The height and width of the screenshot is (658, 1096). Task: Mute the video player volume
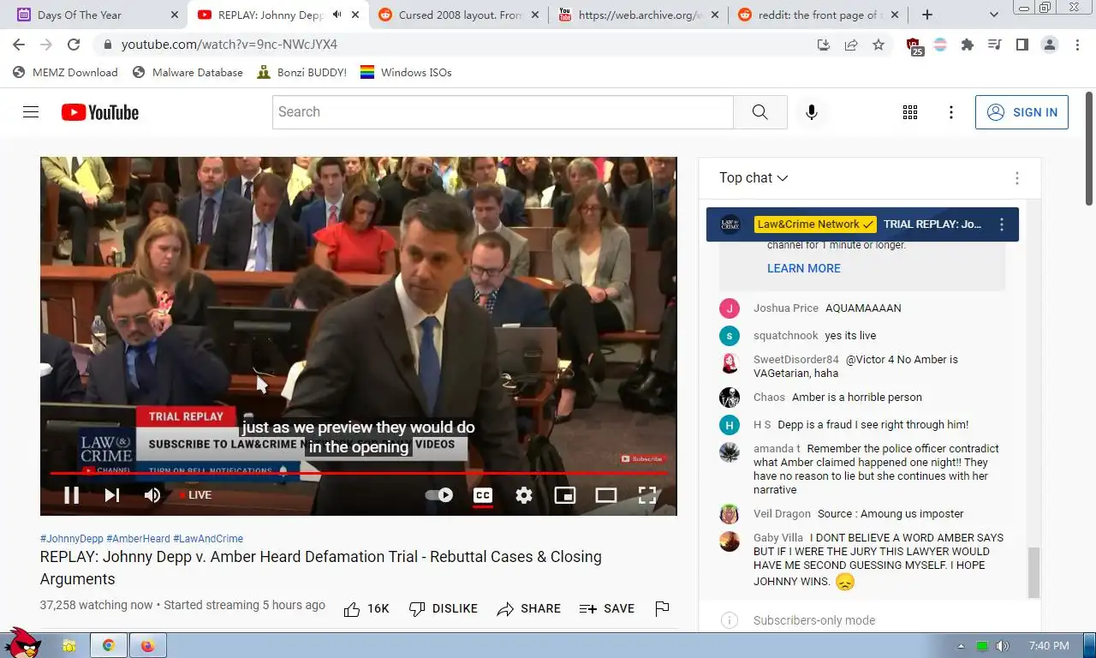tap(152, 495)
